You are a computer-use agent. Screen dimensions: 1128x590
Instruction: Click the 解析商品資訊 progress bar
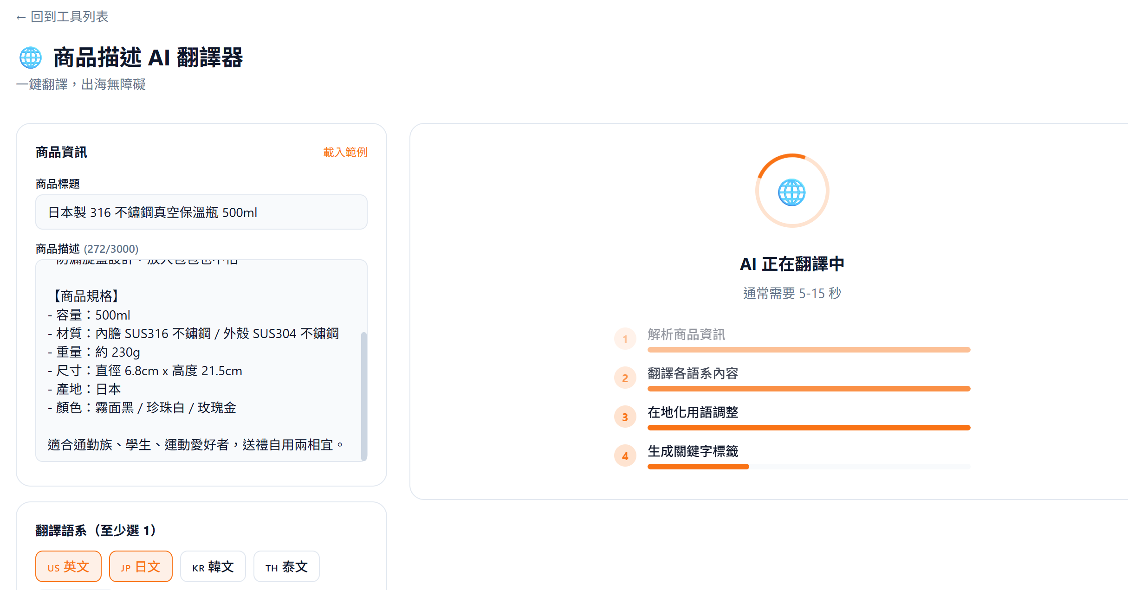point(809,350)
